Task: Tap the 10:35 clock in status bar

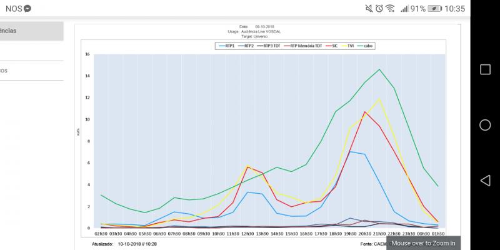Action: 455,9
